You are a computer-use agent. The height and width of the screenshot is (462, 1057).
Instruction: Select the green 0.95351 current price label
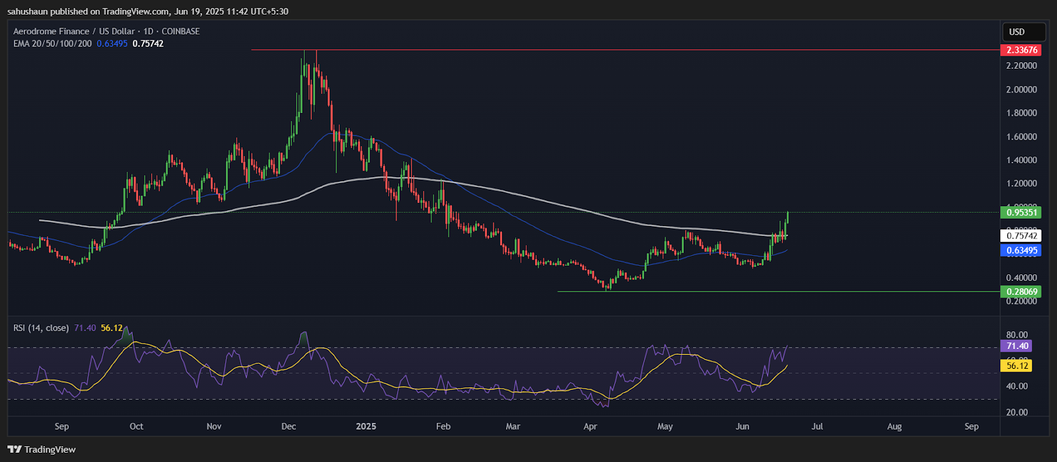[x=1021, y=213]
